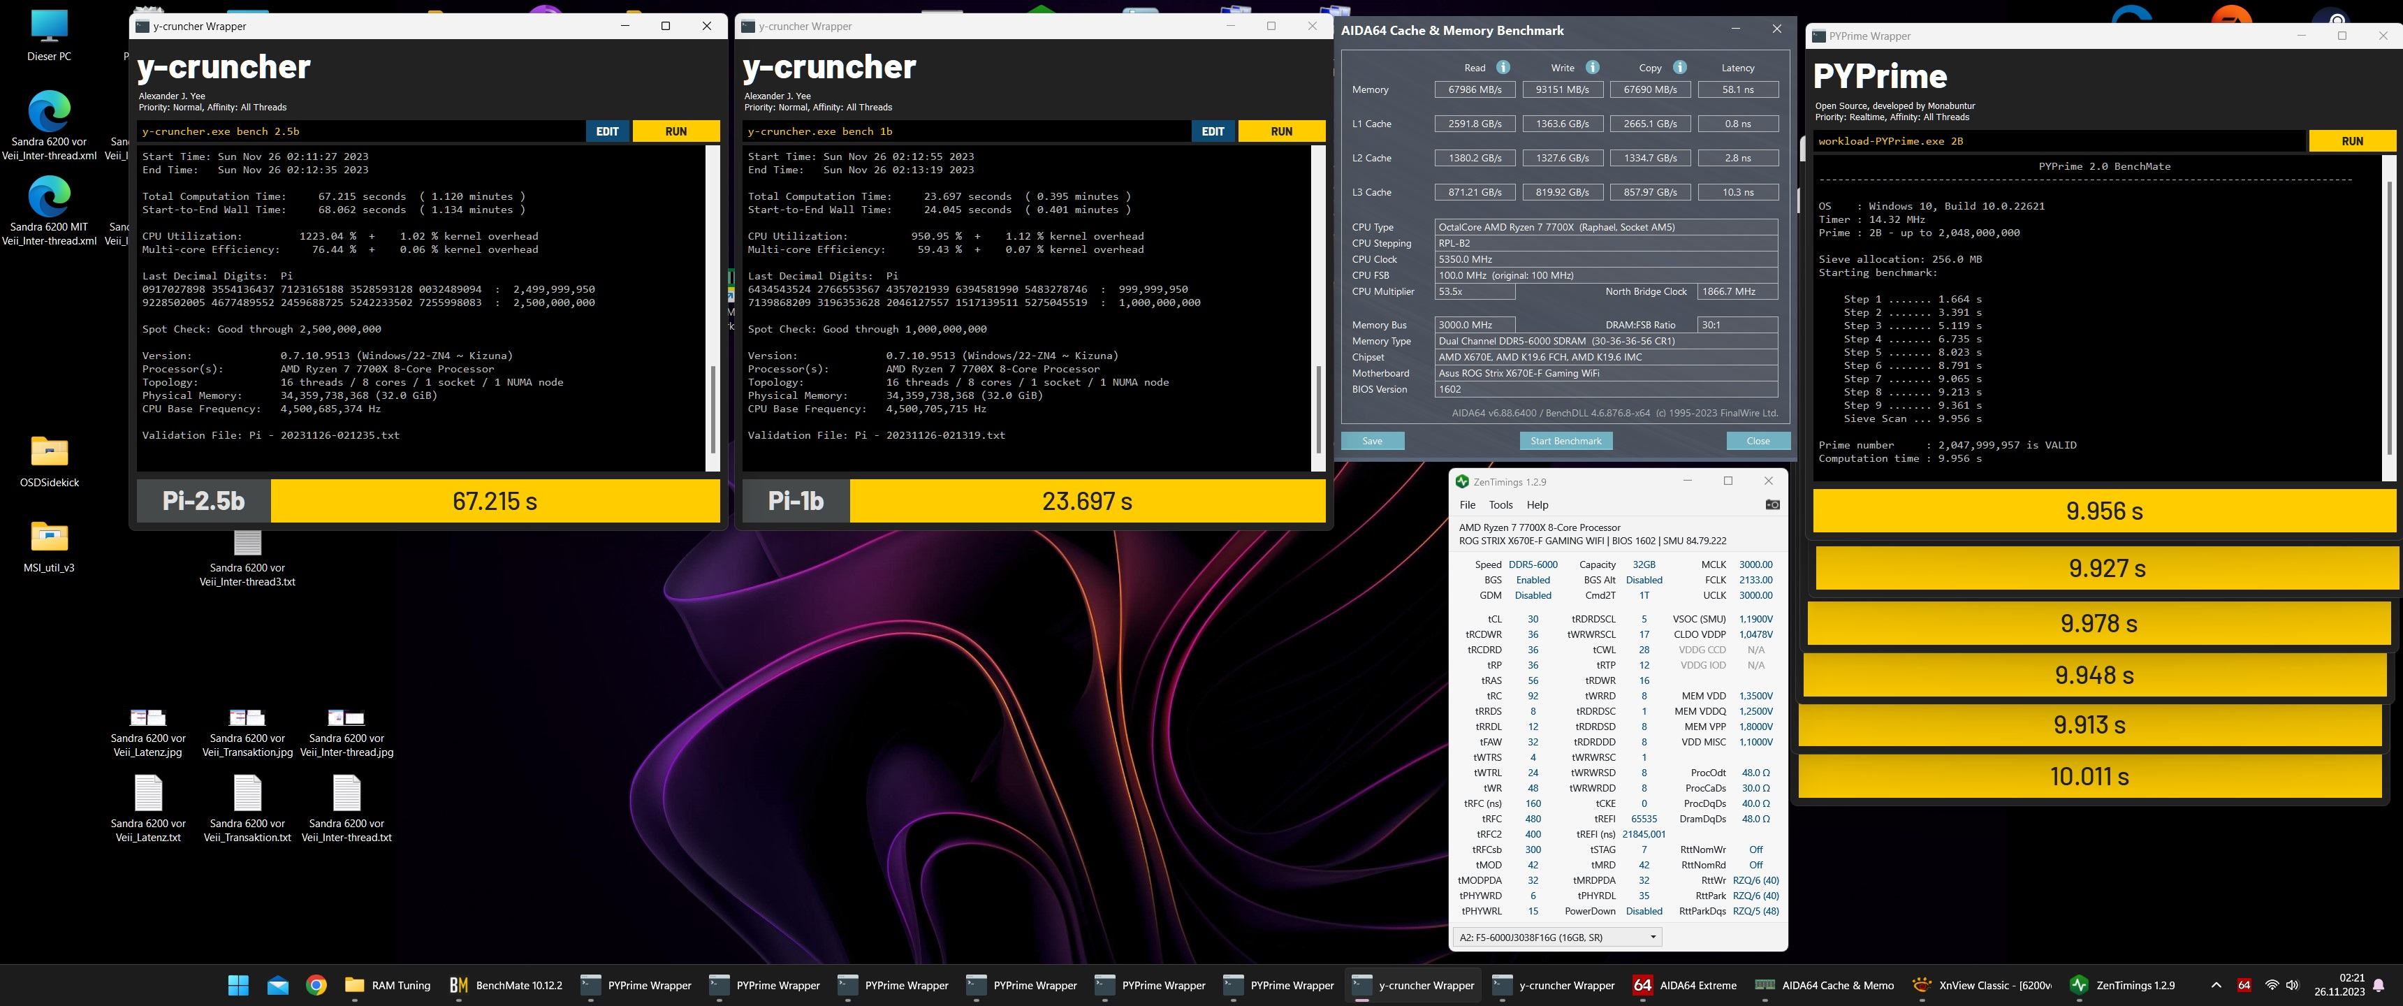Click the Pi-1b 23.697 s result bar
The width and height of the screenshot is (2403, 1006).
(1034, 501)
